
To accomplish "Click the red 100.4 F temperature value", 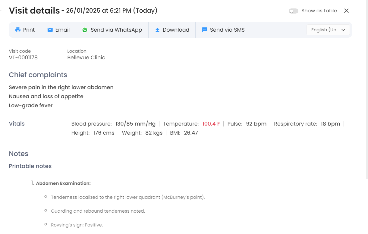I will coord(211,124).
